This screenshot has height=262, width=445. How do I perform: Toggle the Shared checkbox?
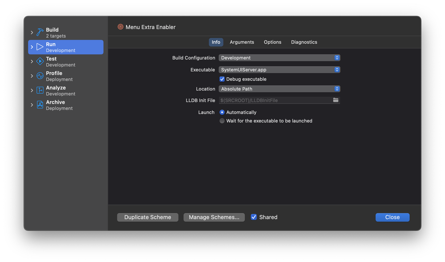(254, 217)
